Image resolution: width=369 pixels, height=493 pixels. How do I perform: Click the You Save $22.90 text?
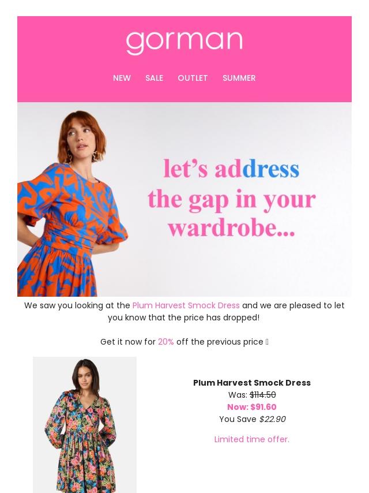click(x=253, y=419)
